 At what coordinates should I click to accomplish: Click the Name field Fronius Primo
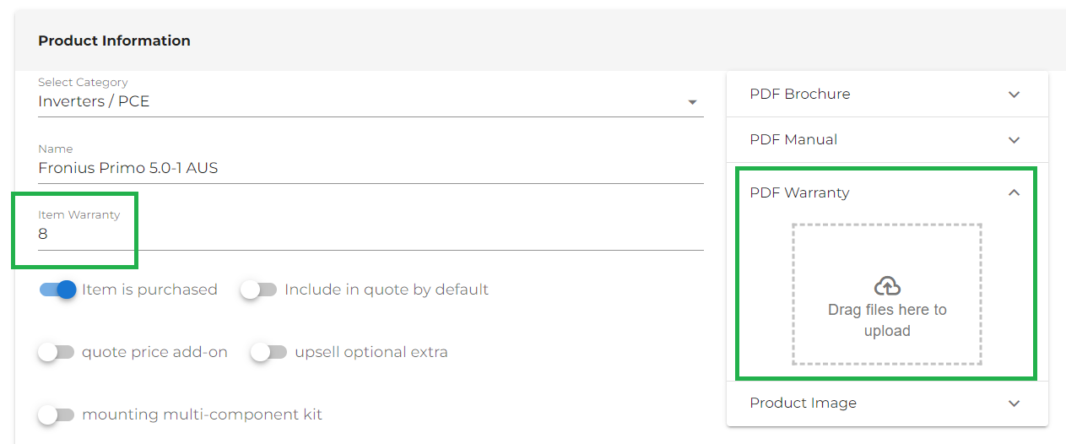coord(371,168)
